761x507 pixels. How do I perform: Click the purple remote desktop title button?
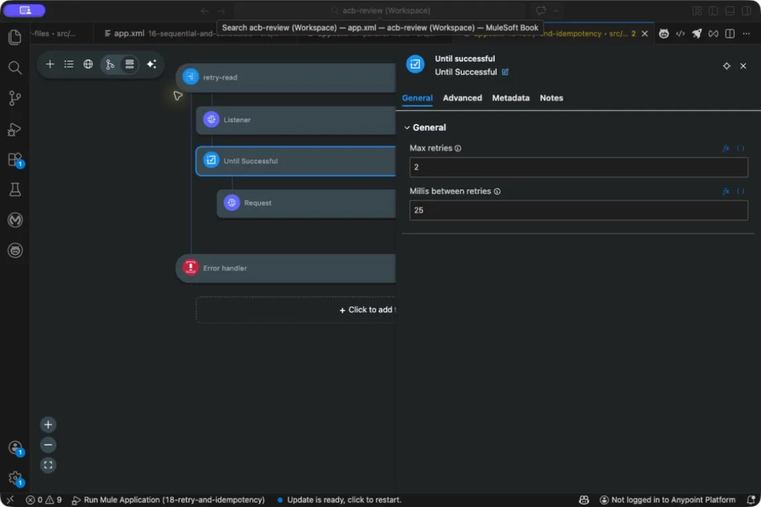24,10
